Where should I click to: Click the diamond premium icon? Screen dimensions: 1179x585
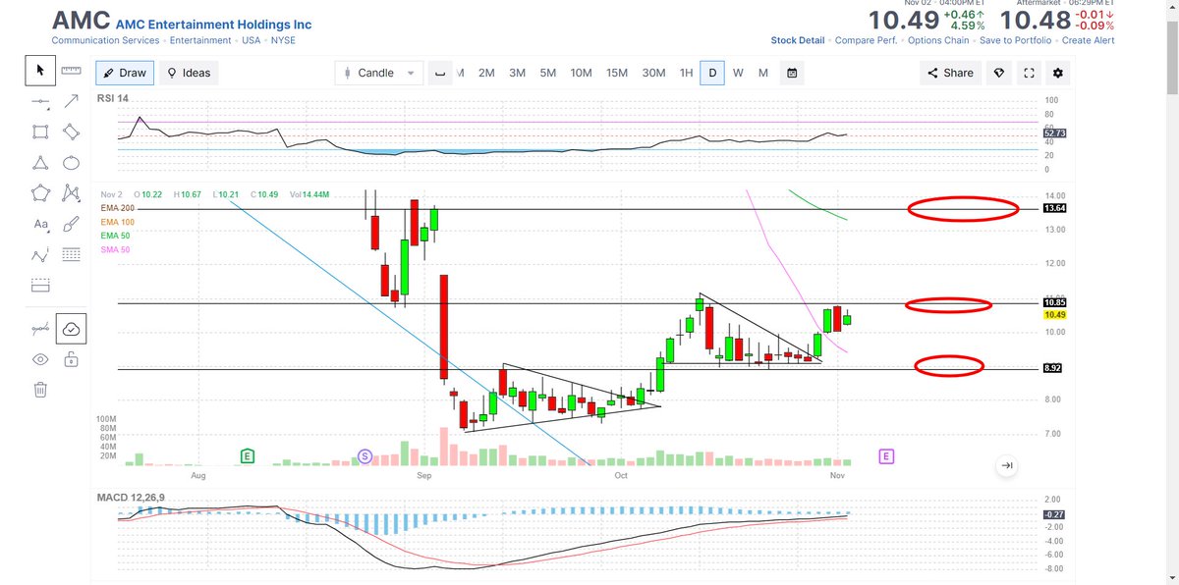point(999,73)
